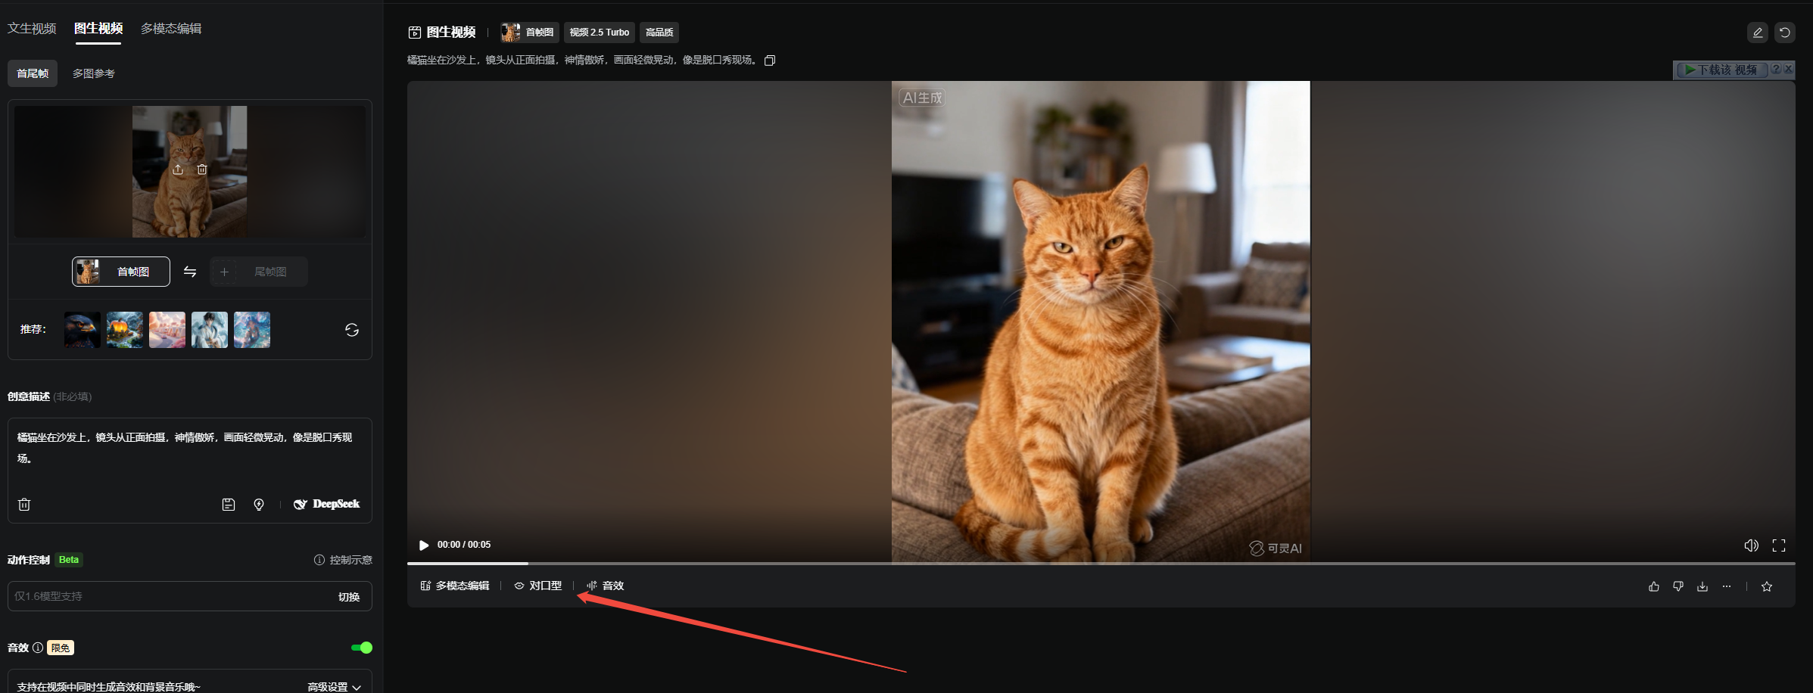The image size is (1813, 693).
Task: Download the generated video
Action: [x=1702, y=586]
